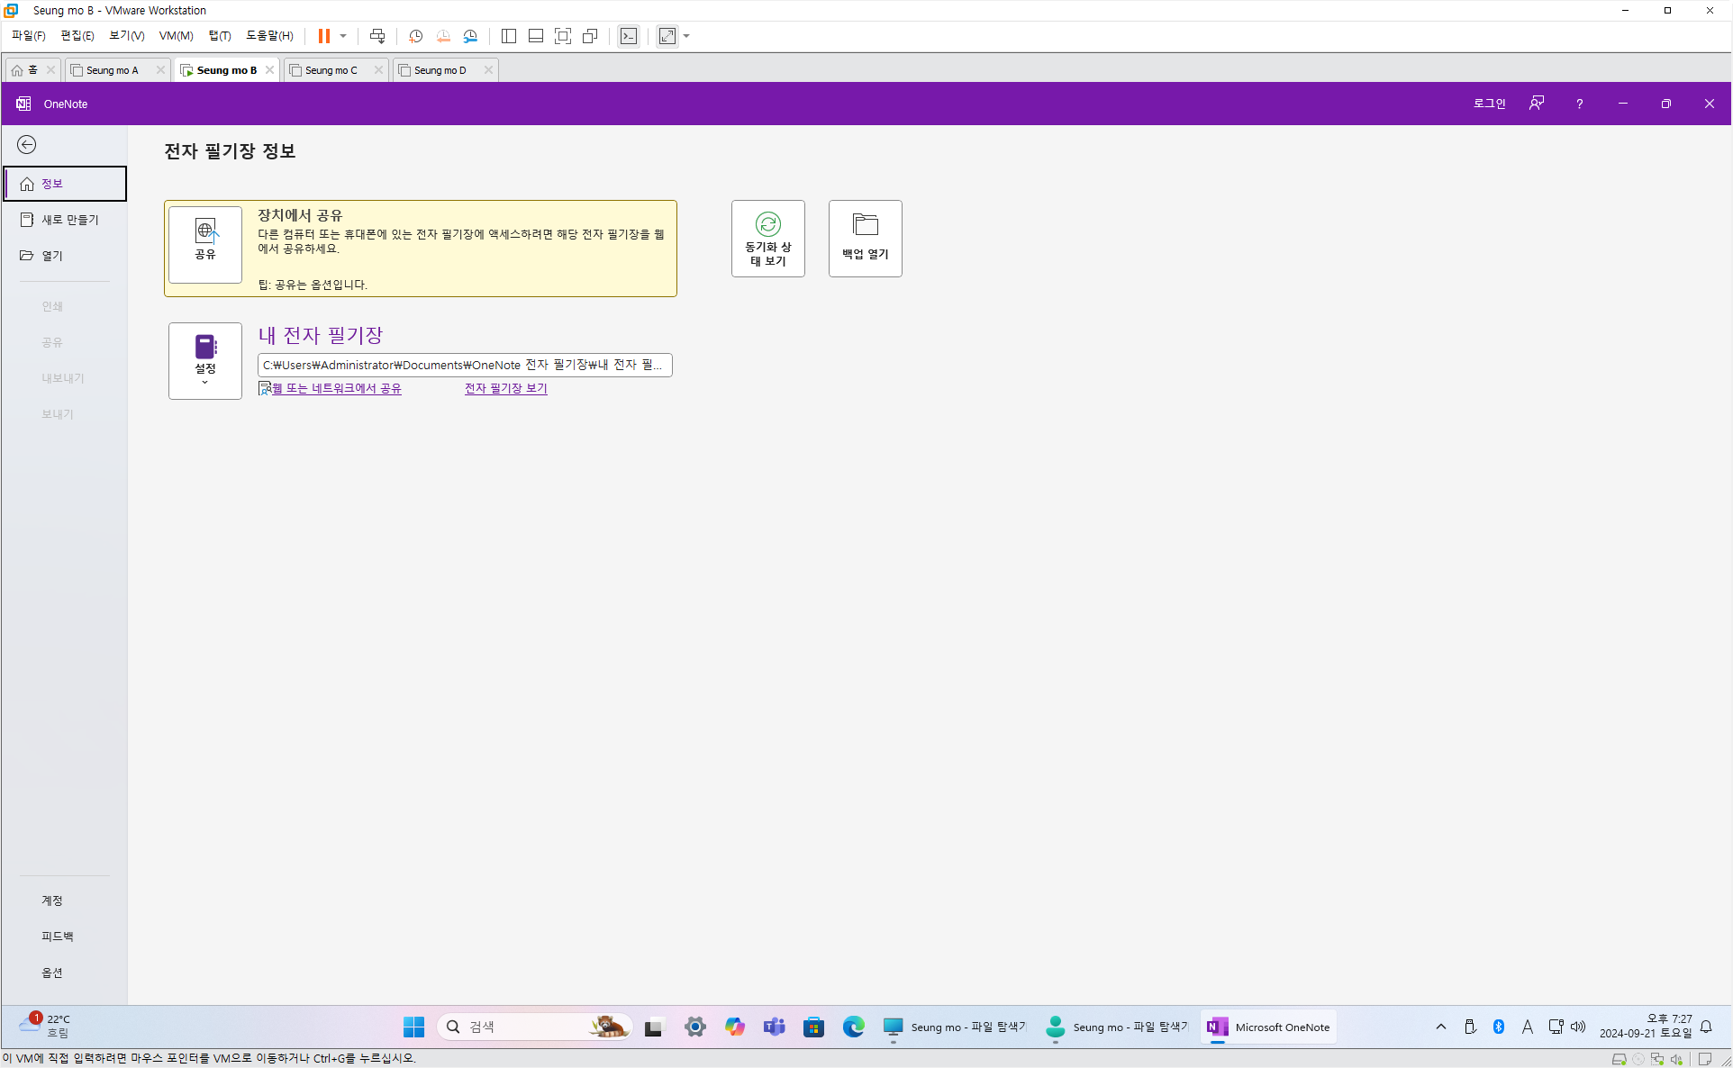Click the back arrow in OneNote backstage
Image resolution: width=1733 pixels, height=1068 pixels.
pyautogui.click(x=27, y=145)
